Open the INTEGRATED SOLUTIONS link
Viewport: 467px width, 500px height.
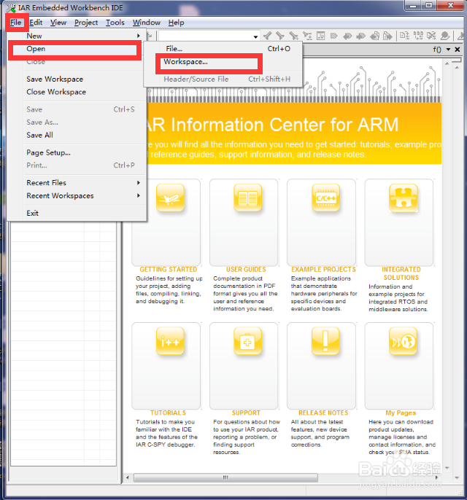(x=401, y=273)
